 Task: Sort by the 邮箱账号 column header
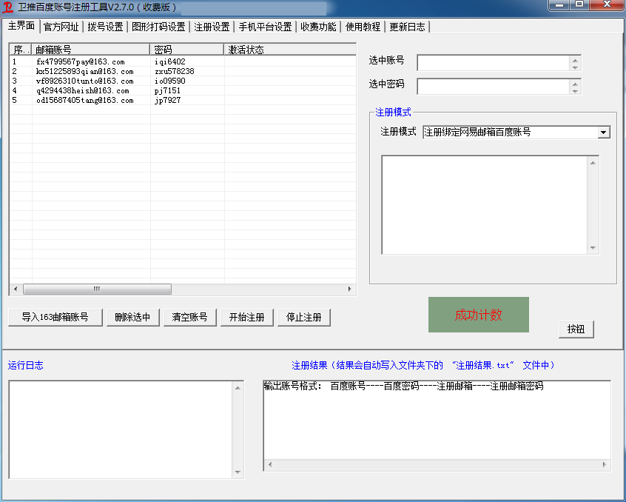(90, 50)
